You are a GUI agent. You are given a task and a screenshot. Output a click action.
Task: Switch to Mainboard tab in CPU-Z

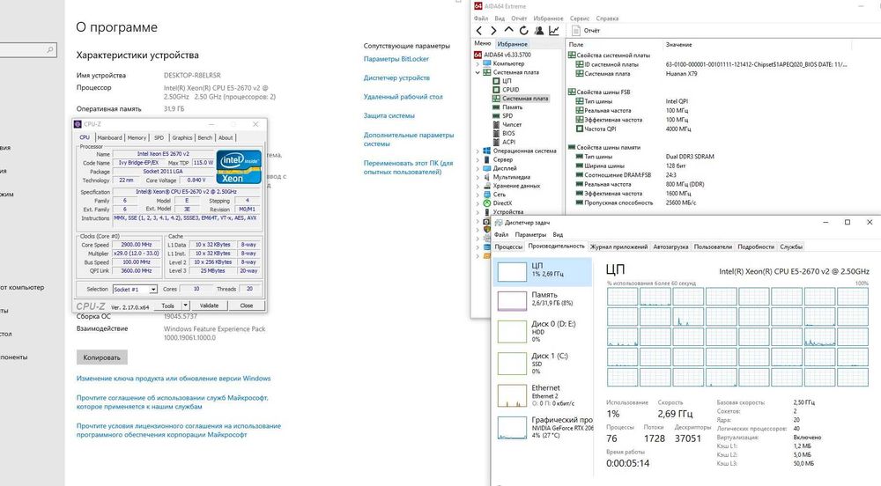tap(109, 137)
